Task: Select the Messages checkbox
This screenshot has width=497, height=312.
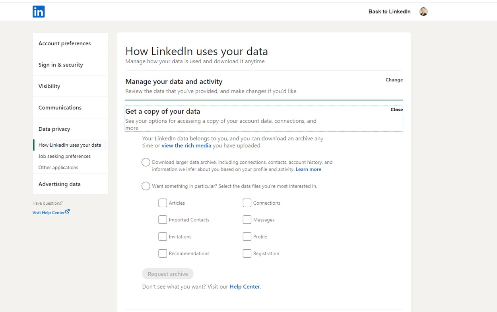Action: pos(247,219)
